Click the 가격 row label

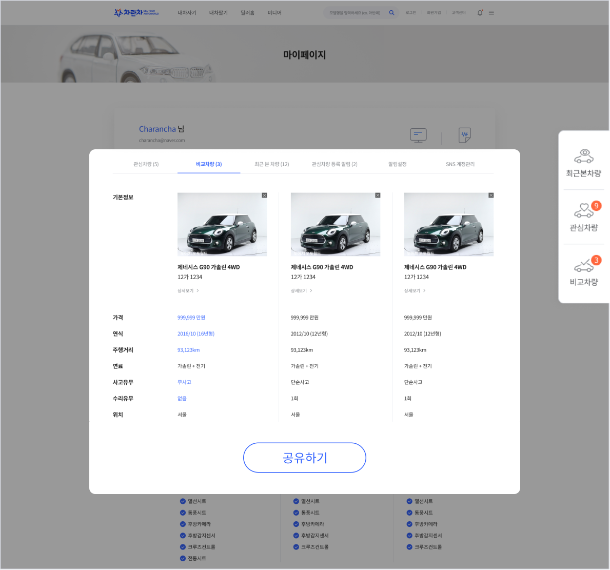point(118,318)
